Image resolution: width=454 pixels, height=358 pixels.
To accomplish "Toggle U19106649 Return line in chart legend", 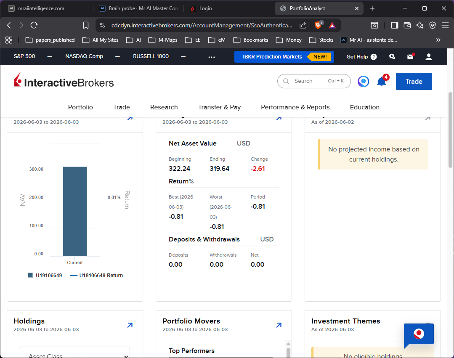I will point(96,275).
